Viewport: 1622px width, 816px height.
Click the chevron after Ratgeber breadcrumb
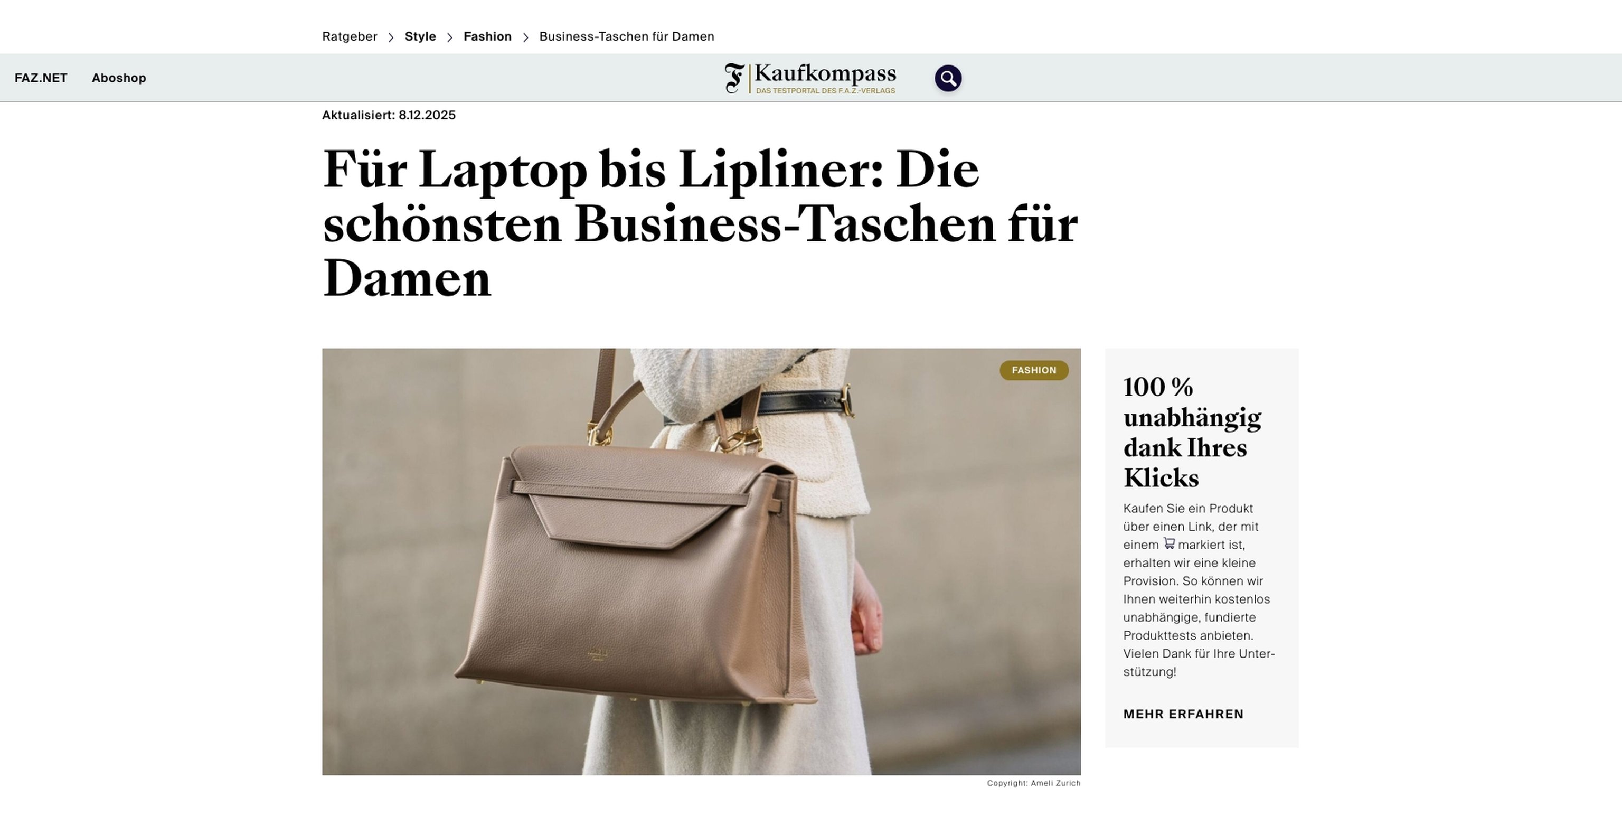tap(391, 37)
